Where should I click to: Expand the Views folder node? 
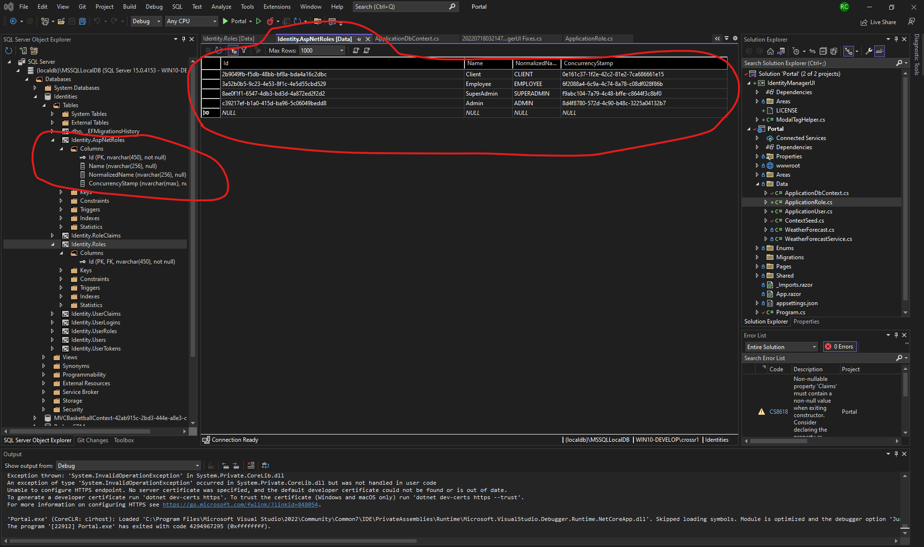tap(44, 357)
